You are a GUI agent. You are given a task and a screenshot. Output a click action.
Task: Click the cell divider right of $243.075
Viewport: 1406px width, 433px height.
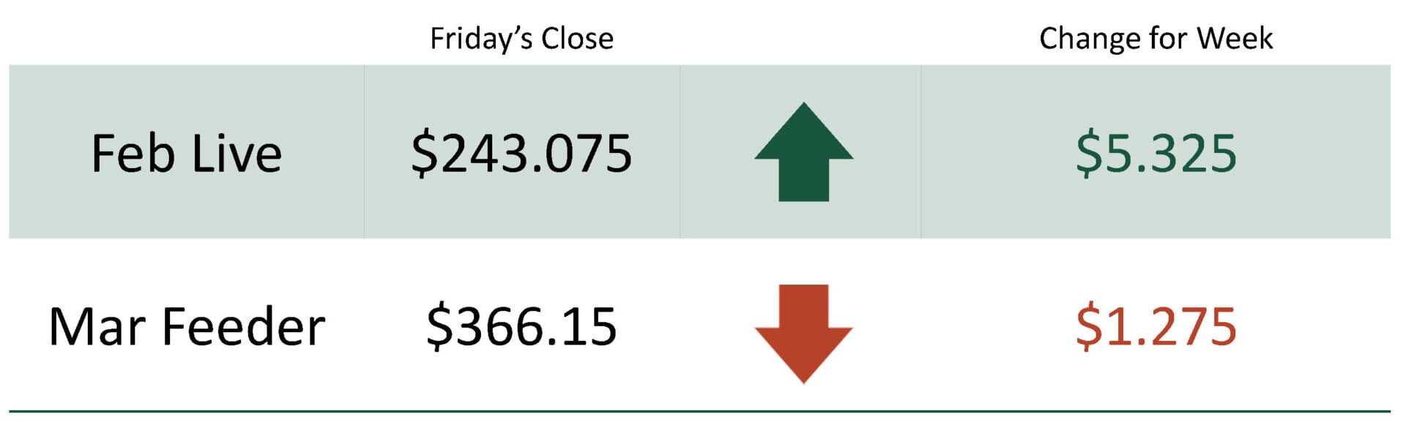[x=680, y=151]
